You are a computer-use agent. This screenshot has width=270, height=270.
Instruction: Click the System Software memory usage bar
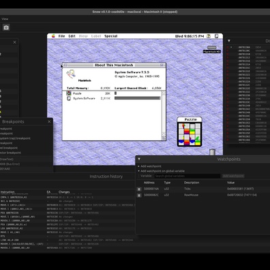pos(138,98)
